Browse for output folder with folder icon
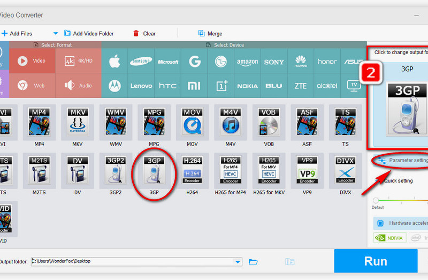428x280 pixels. click(x=253, y=262)
